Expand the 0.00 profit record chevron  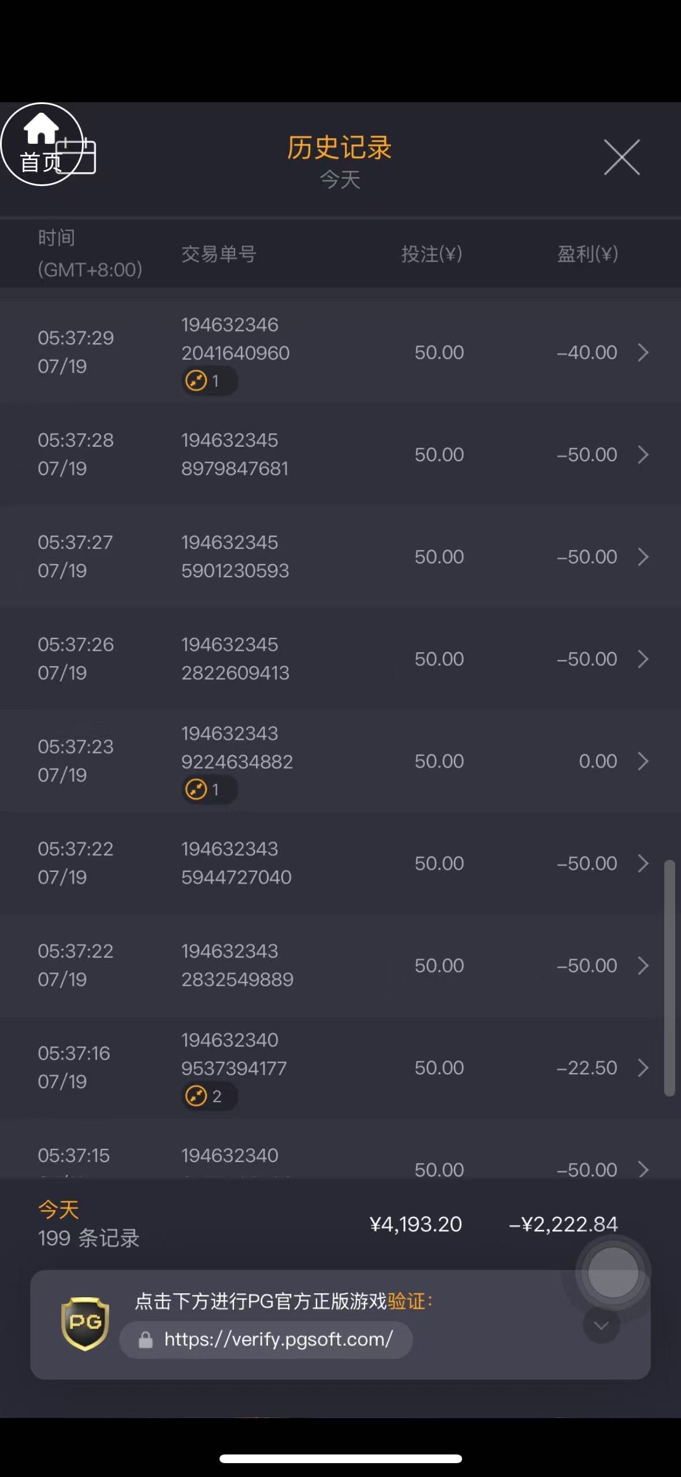pos(643,761)
